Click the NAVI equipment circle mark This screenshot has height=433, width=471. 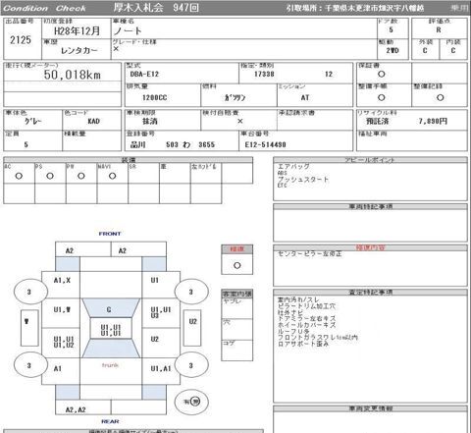113,176
